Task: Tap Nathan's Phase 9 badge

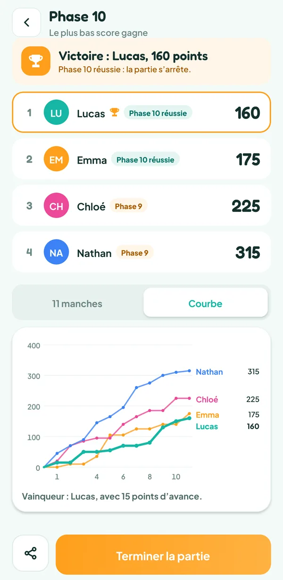Action: tap(134, 253)
